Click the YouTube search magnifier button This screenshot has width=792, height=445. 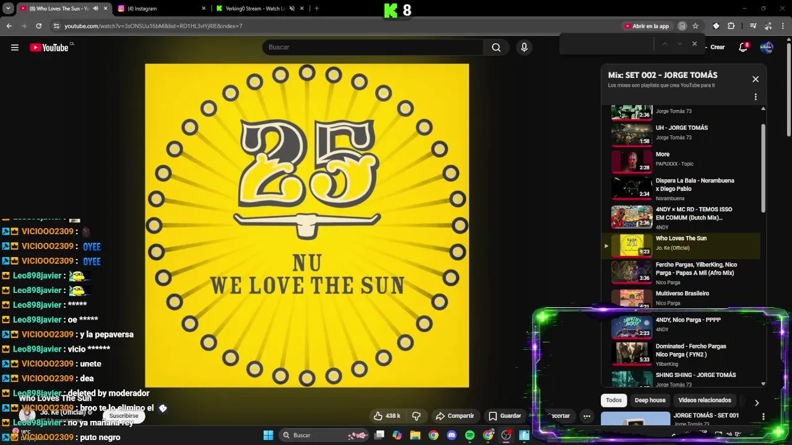pos(496,48)
